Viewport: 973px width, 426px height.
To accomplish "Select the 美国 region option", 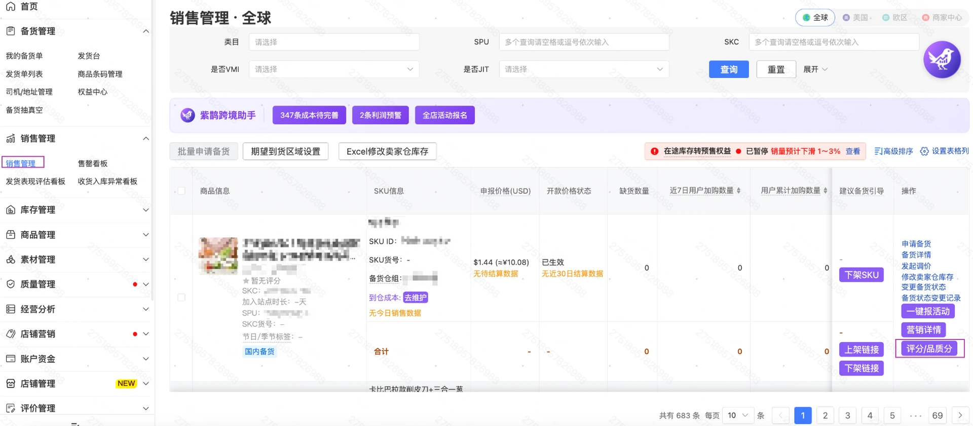I will coord(855,17).
